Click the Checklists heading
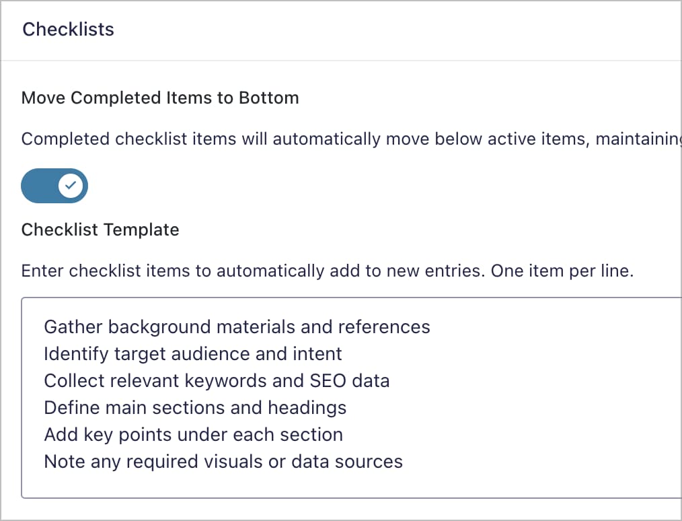 [68, 30]
